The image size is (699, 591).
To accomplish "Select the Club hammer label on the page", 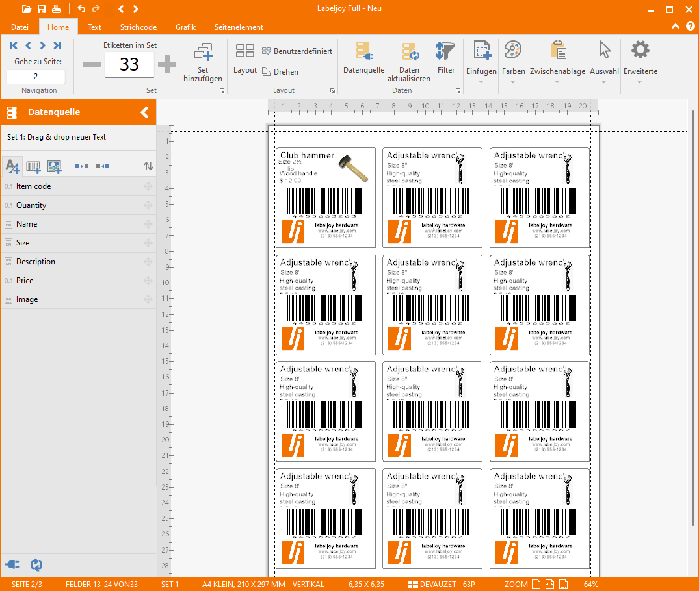I will 326,197.
